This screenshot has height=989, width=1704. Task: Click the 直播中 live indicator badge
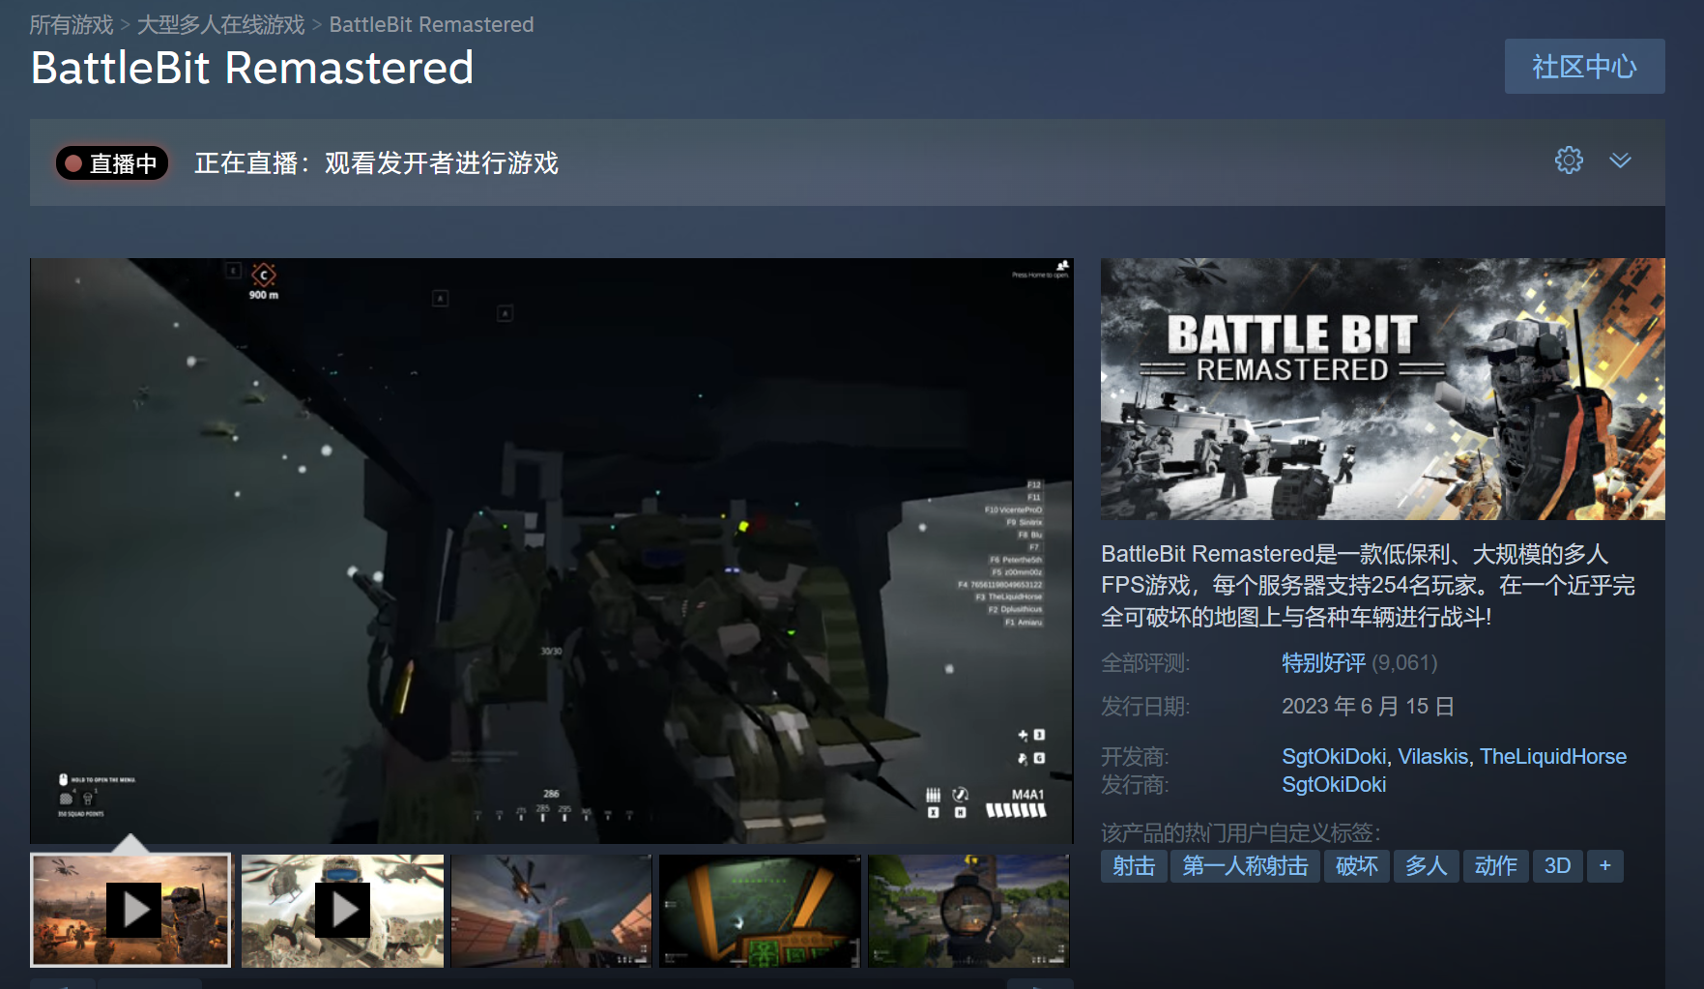point(112,163)
